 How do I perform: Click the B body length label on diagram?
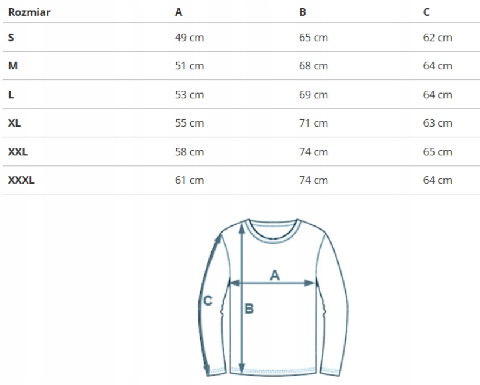coord(249,308)
